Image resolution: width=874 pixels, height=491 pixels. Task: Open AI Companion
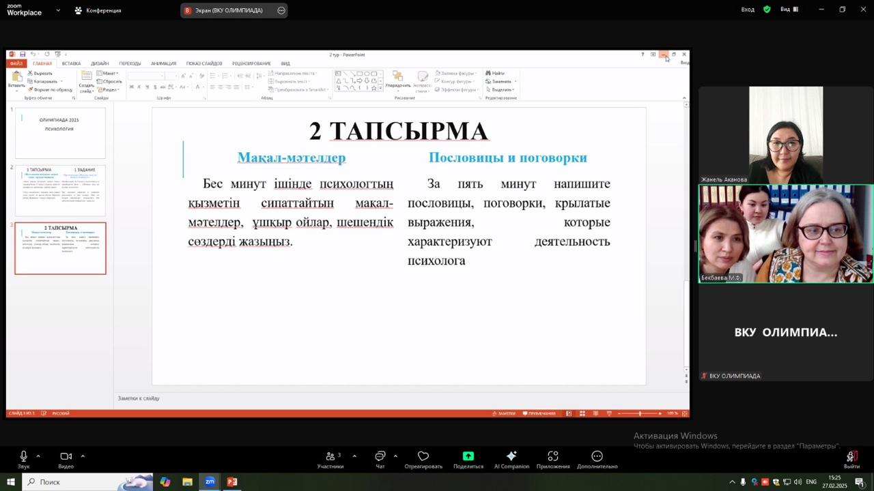[x=511, y=456]
